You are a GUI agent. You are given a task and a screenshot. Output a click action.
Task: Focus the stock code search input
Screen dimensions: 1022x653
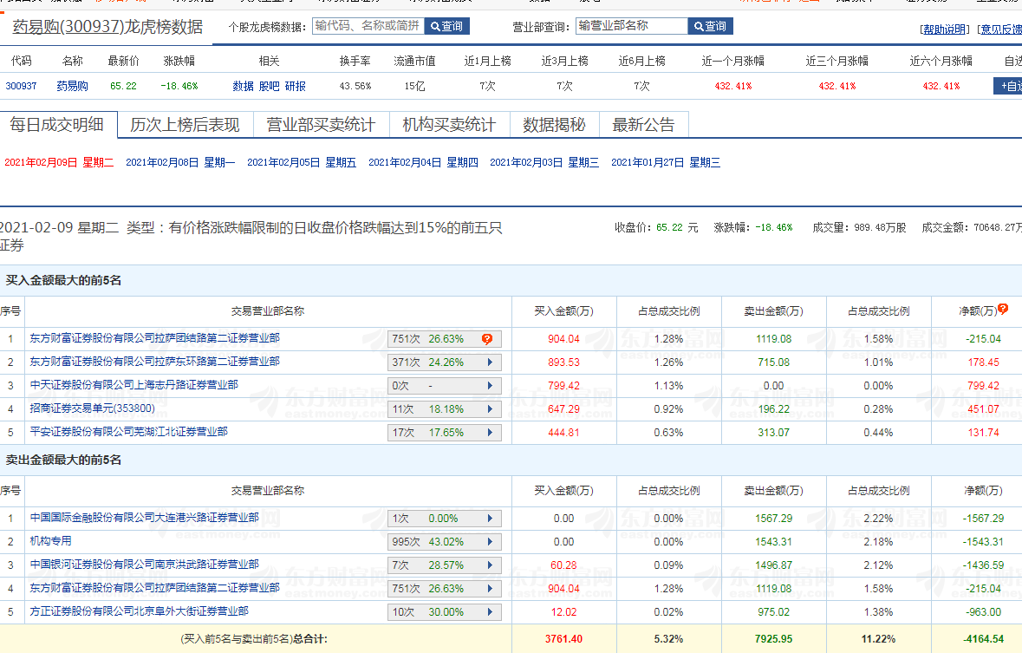click(368, 26)
